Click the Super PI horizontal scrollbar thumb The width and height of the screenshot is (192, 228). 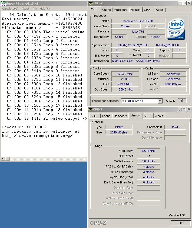tap(7, 159)
